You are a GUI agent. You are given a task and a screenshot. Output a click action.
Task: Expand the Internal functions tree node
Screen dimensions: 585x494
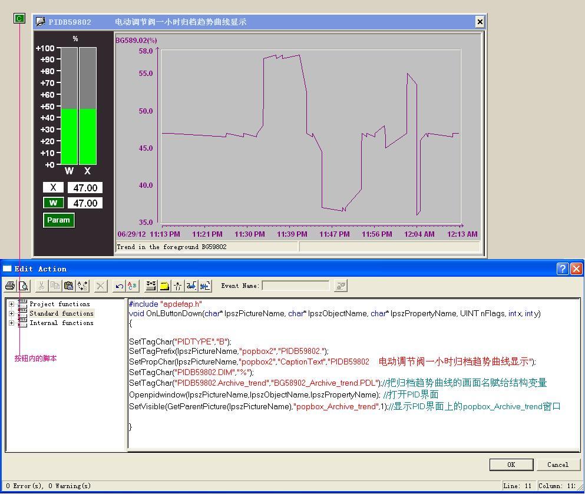pos(11,323)
